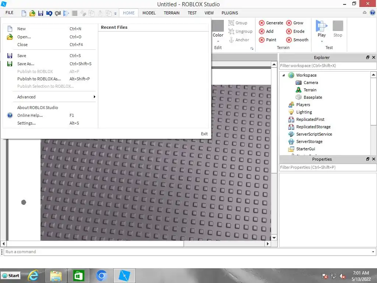Toggle Anchor in Edit section
The height and width of the screenshot is (283, 377).
pyautogui.click(x=239, y=40)
